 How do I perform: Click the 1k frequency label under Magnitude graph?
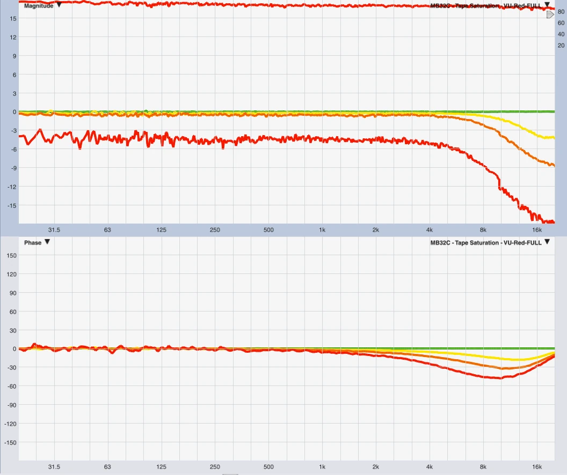tap(322, 230)
